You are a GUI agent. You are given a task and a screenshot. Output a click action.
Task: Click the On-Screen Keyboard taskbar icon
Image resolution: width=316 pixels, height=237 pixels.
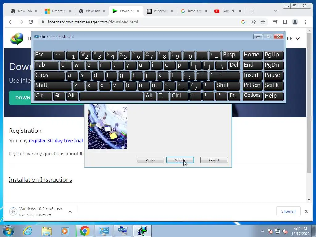[x=123, y=231]
